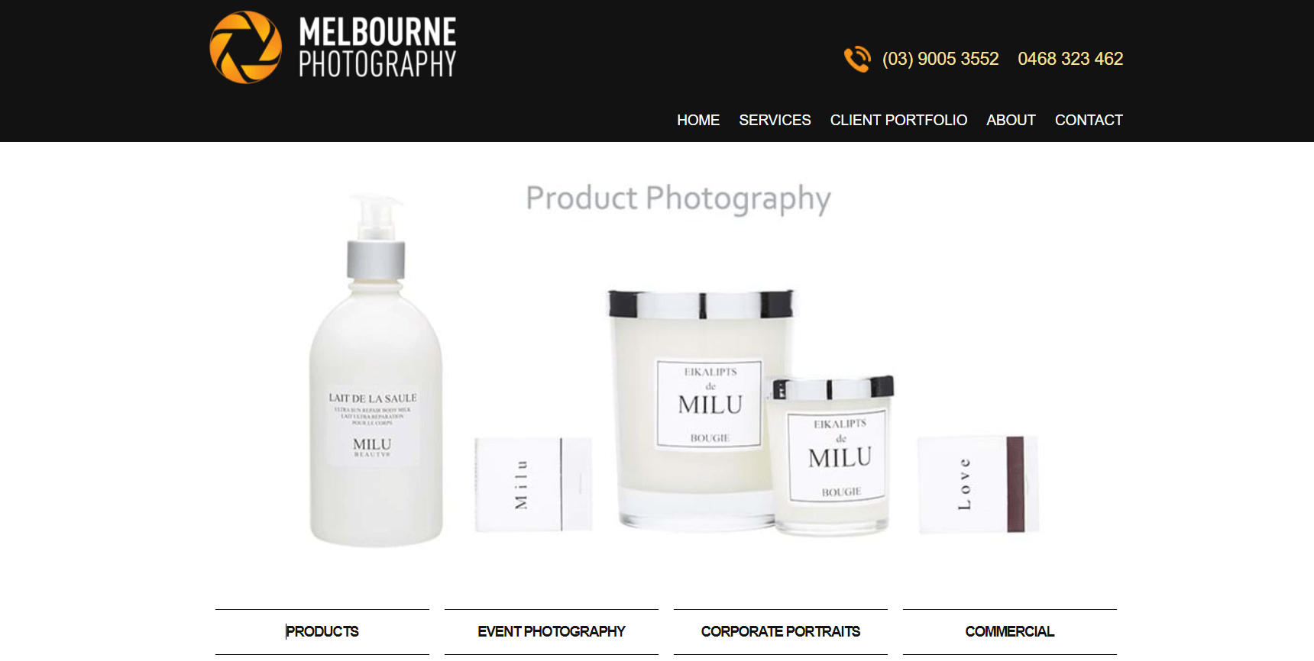This screenshot has width=1314, height=661.
Task: Select the Products tab
Action: [322, 631]
